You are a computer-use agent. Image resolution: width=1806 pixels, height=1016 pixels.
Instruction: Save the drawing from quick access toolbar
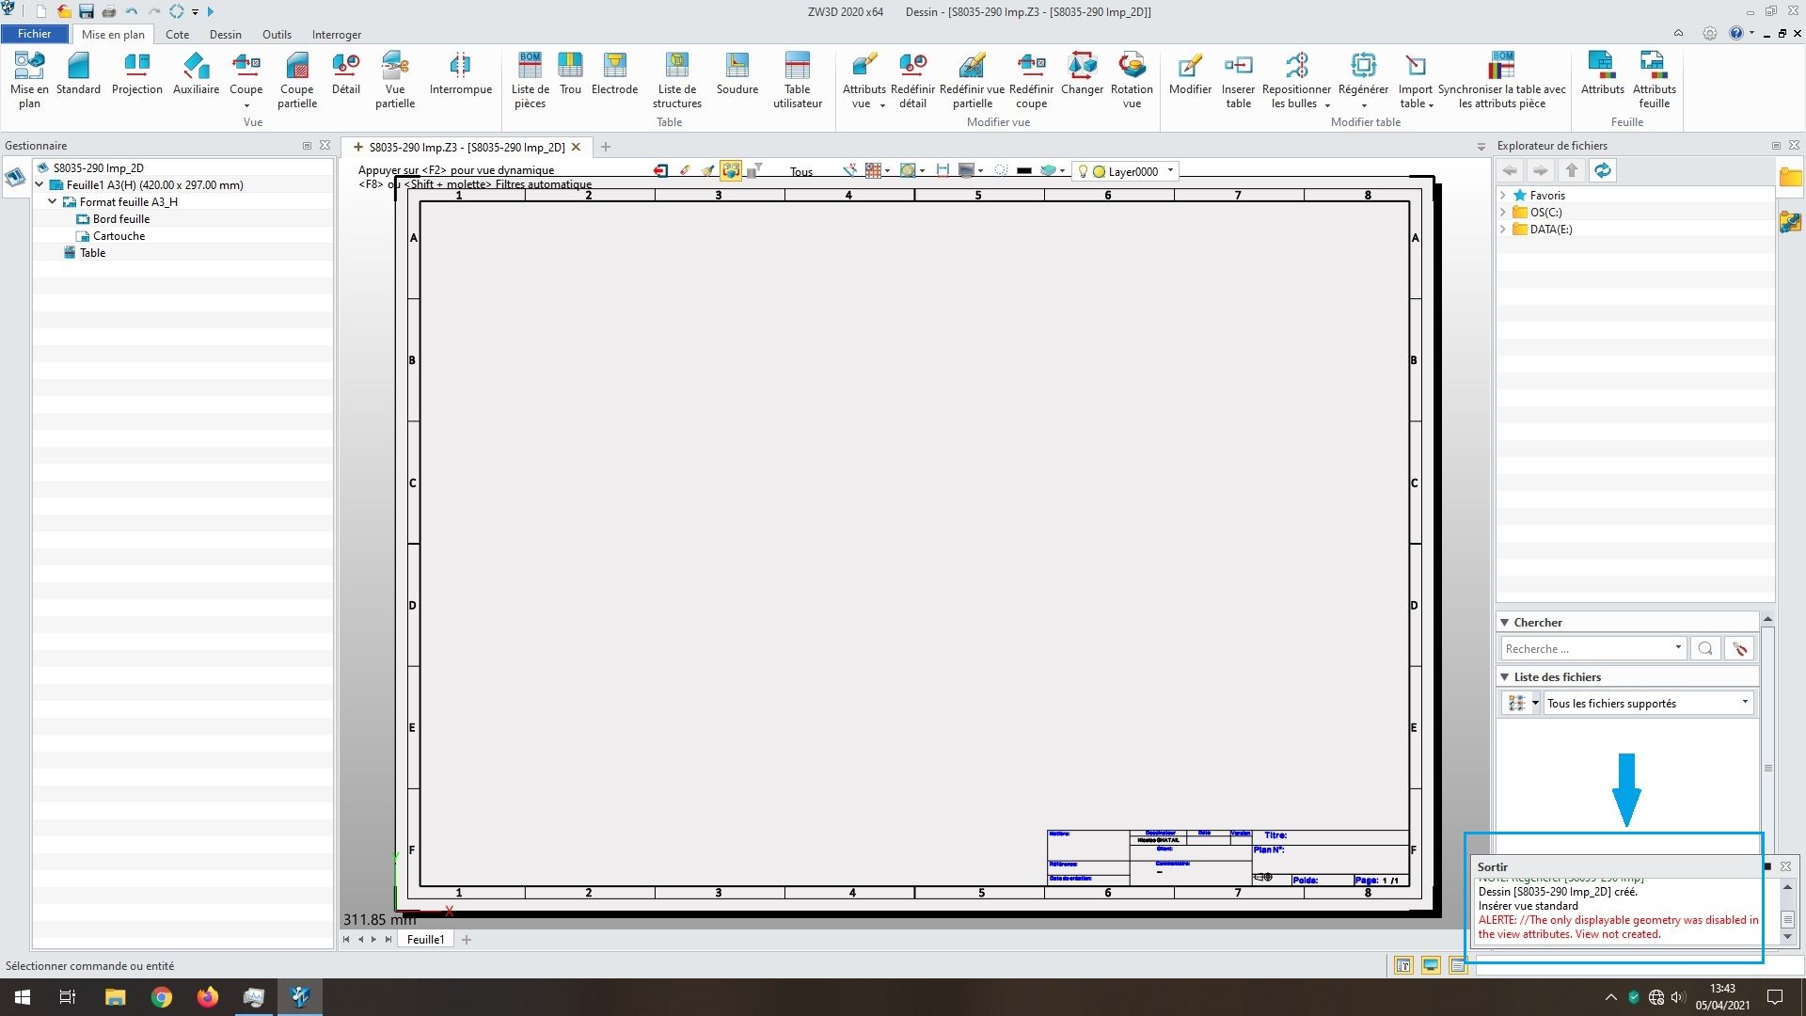(87, 11)
